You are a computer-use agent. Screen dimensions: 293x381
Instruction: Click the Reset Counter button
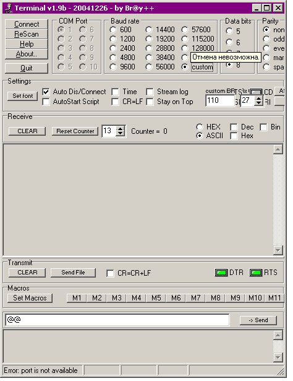coord(75,131)
